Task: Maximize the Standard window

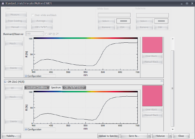Action: point(187,3)
